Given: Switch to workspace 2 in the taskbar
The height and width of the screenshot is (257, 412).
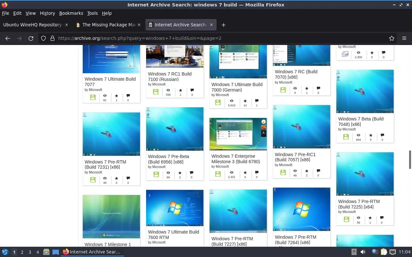Looking at the screenshot, I should click(x=22, y=252).
